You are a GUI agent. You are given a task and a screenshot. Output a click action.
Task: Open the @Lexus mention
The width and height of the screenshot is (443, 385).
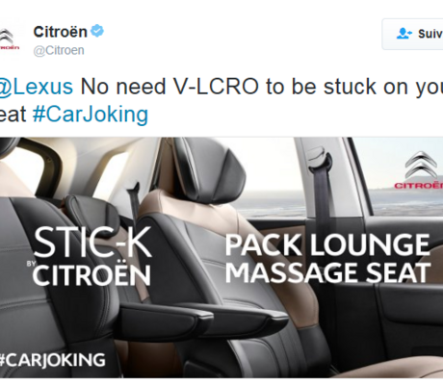[37, 87]
